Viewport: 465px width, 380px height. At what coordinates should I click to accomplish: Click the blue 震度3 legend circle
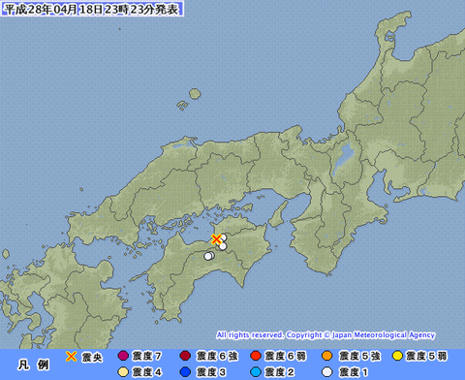(185, 372)
